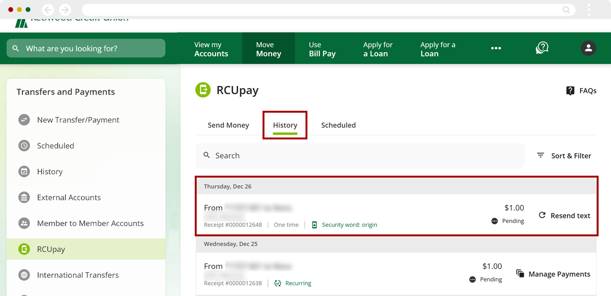Click the browser forward arrow
Screen dimensions: 611x296
[x=64, y=10]
